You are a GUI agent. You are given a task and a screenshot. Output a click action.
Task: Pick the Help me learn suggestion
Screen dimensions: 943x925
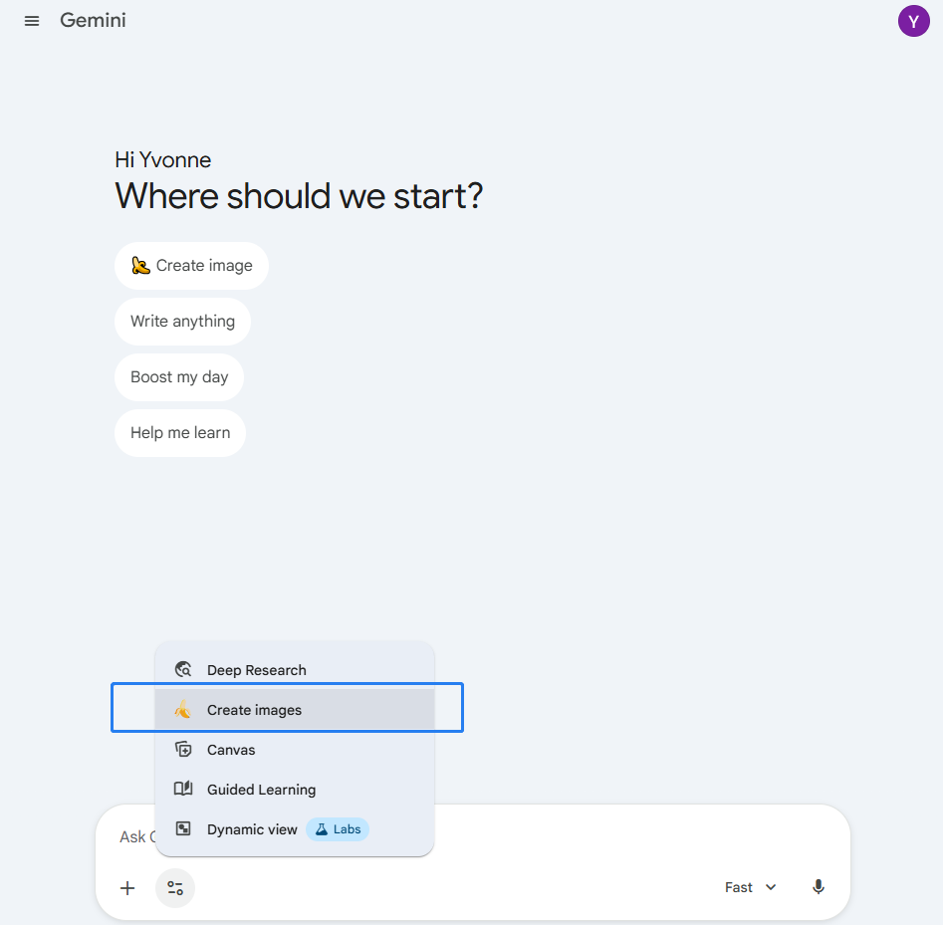(x=180, y=433)
